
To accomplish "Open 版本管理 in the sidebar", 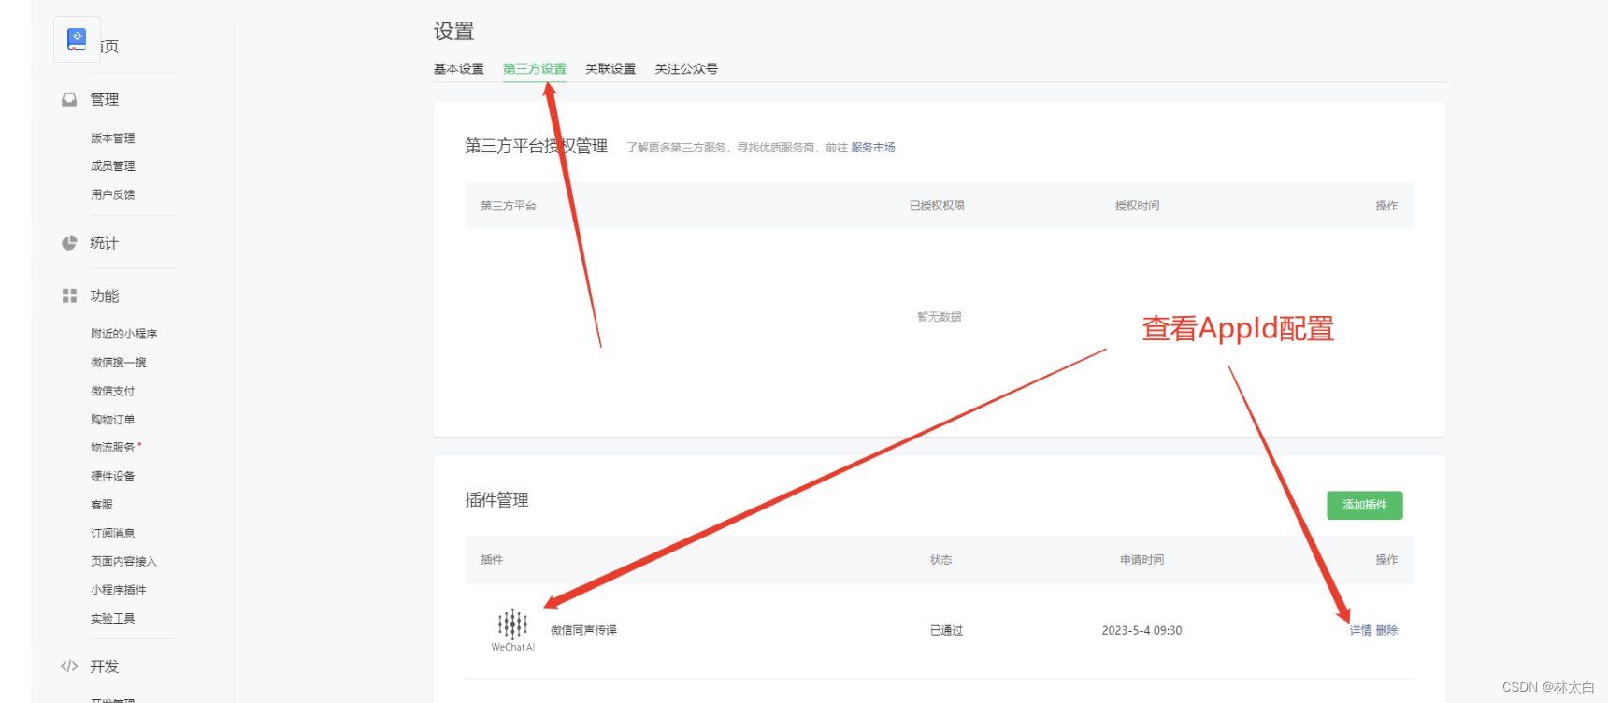I will click(x=113, y=138).
